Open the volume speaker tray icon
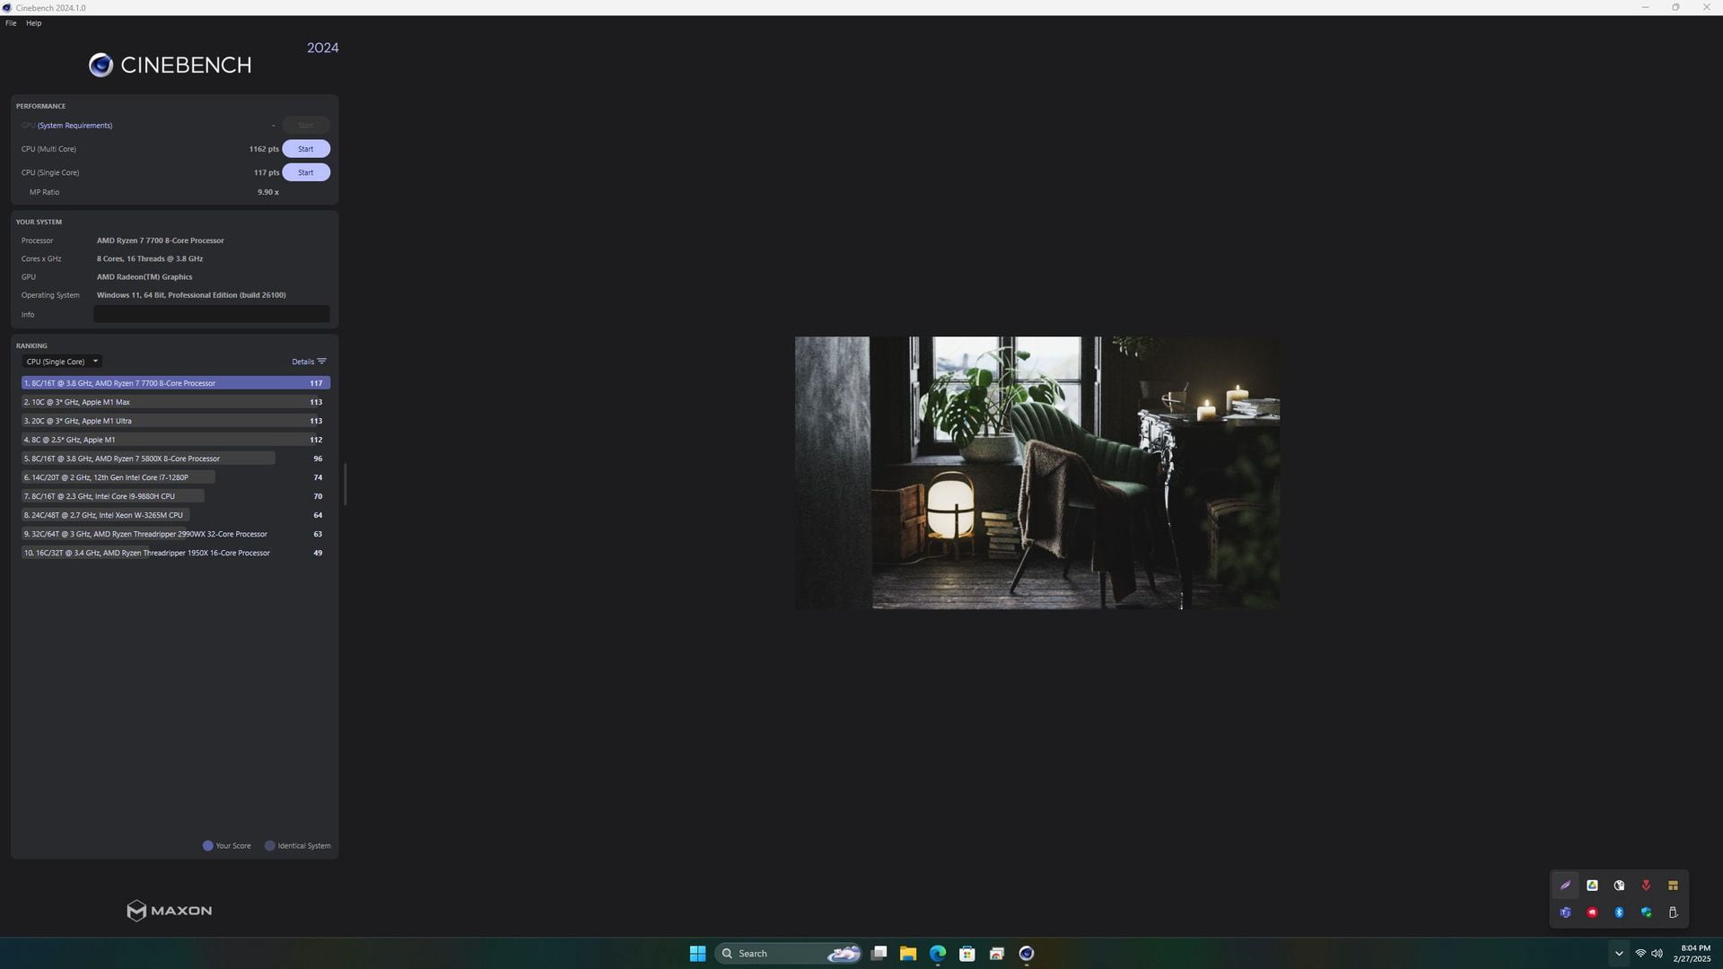The image size is (1723, 969). click(1657, 954)
